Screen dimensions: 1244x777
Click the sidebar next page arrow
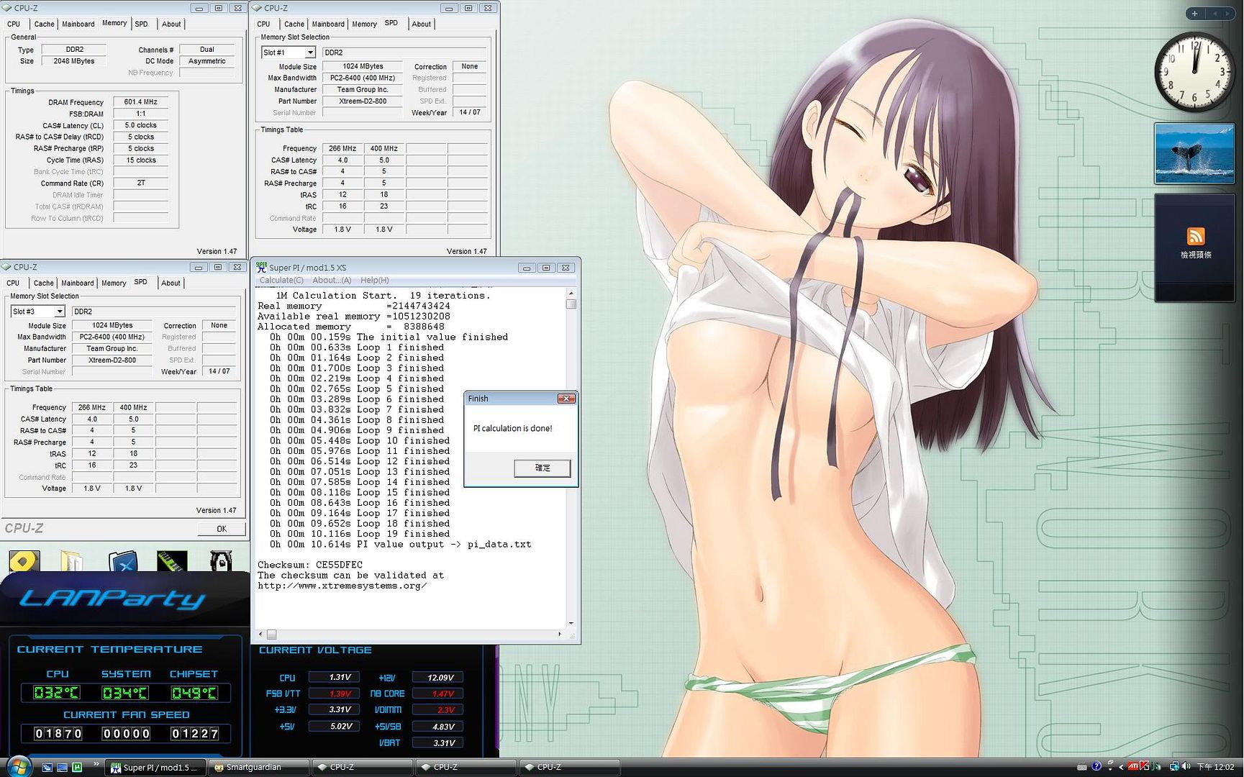click(x=1227, y=14)
